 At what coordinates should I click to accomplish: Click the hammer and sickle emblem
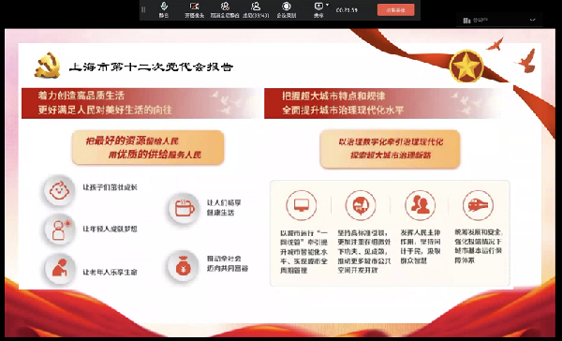tap(48, 66)
